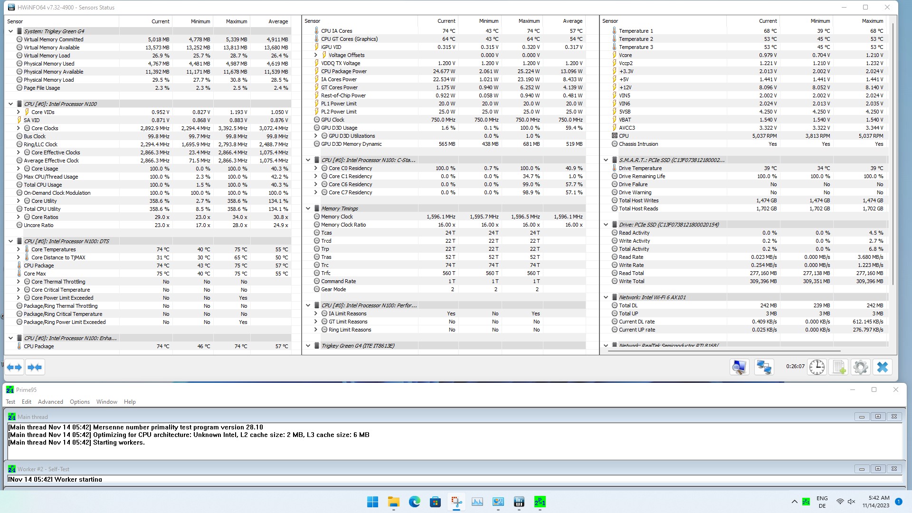
Task: Minimize the Prime95 Main thread child window
Action: point(862,417)
